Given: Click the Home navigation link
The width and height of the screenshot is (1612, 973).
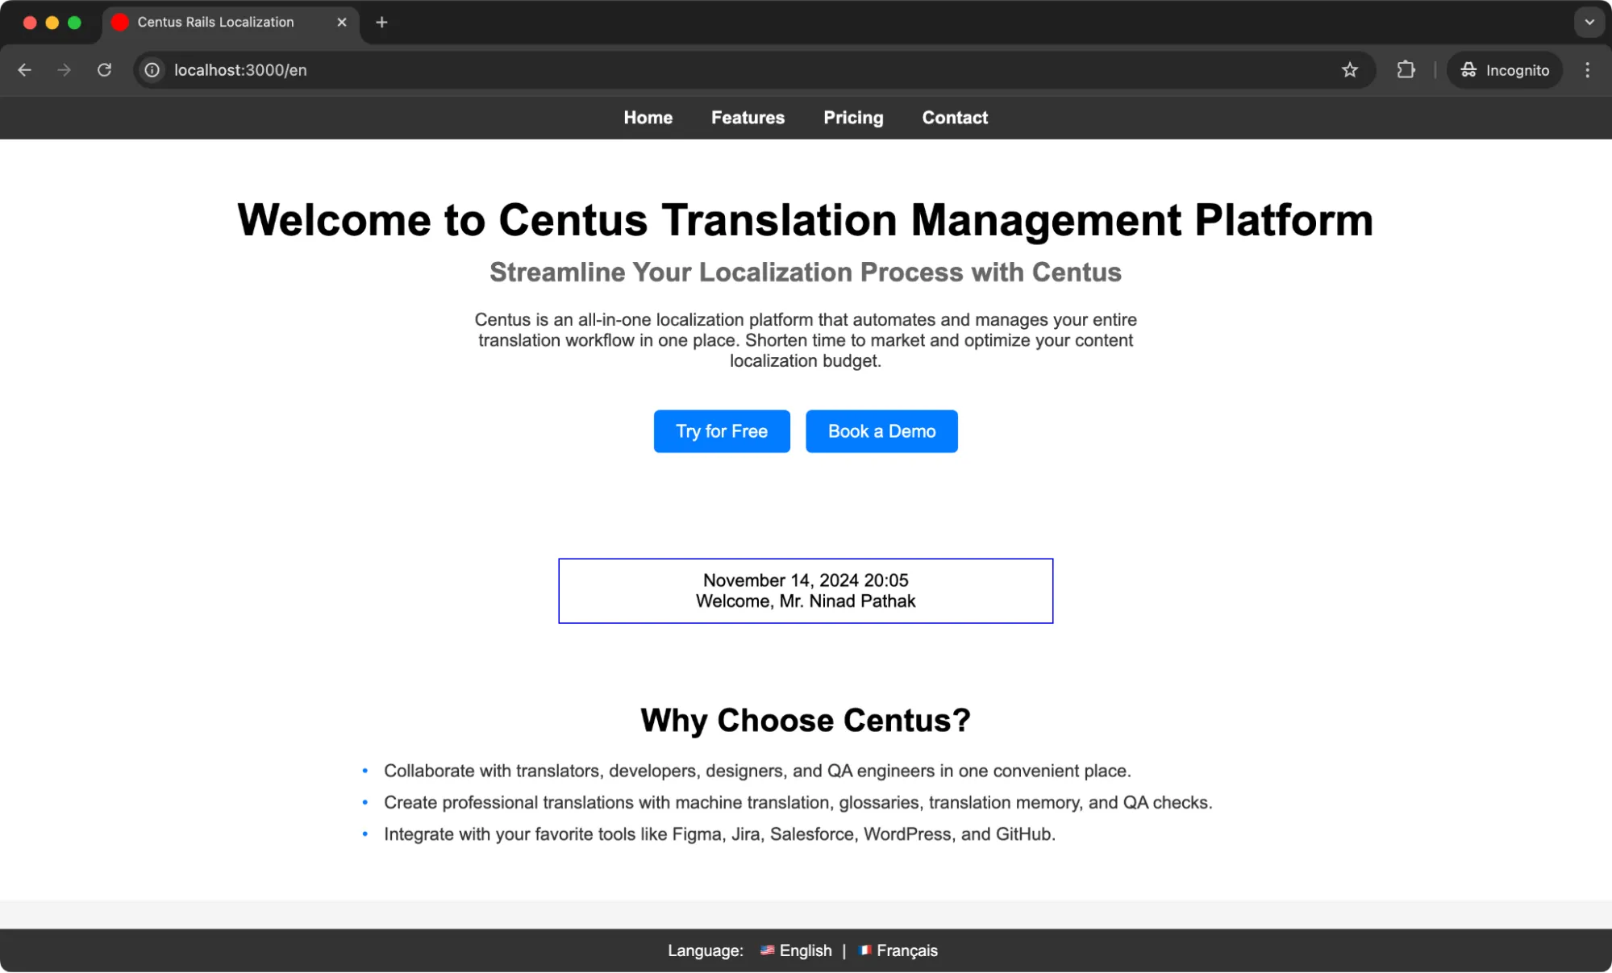Looking at the screenshot, I should (x=648, y=118).
